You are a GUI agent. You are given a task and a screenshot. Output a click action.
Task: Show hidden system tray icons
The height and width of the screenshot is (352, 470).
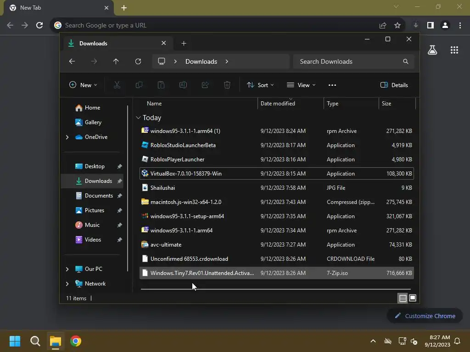point(373,341)
